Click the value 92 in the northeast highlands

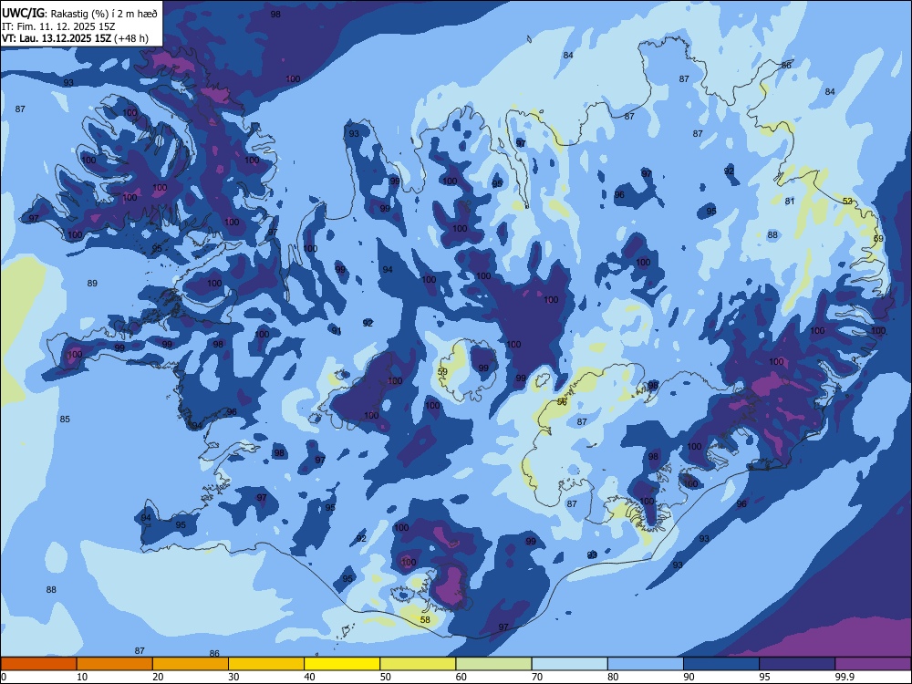[729, 171]
